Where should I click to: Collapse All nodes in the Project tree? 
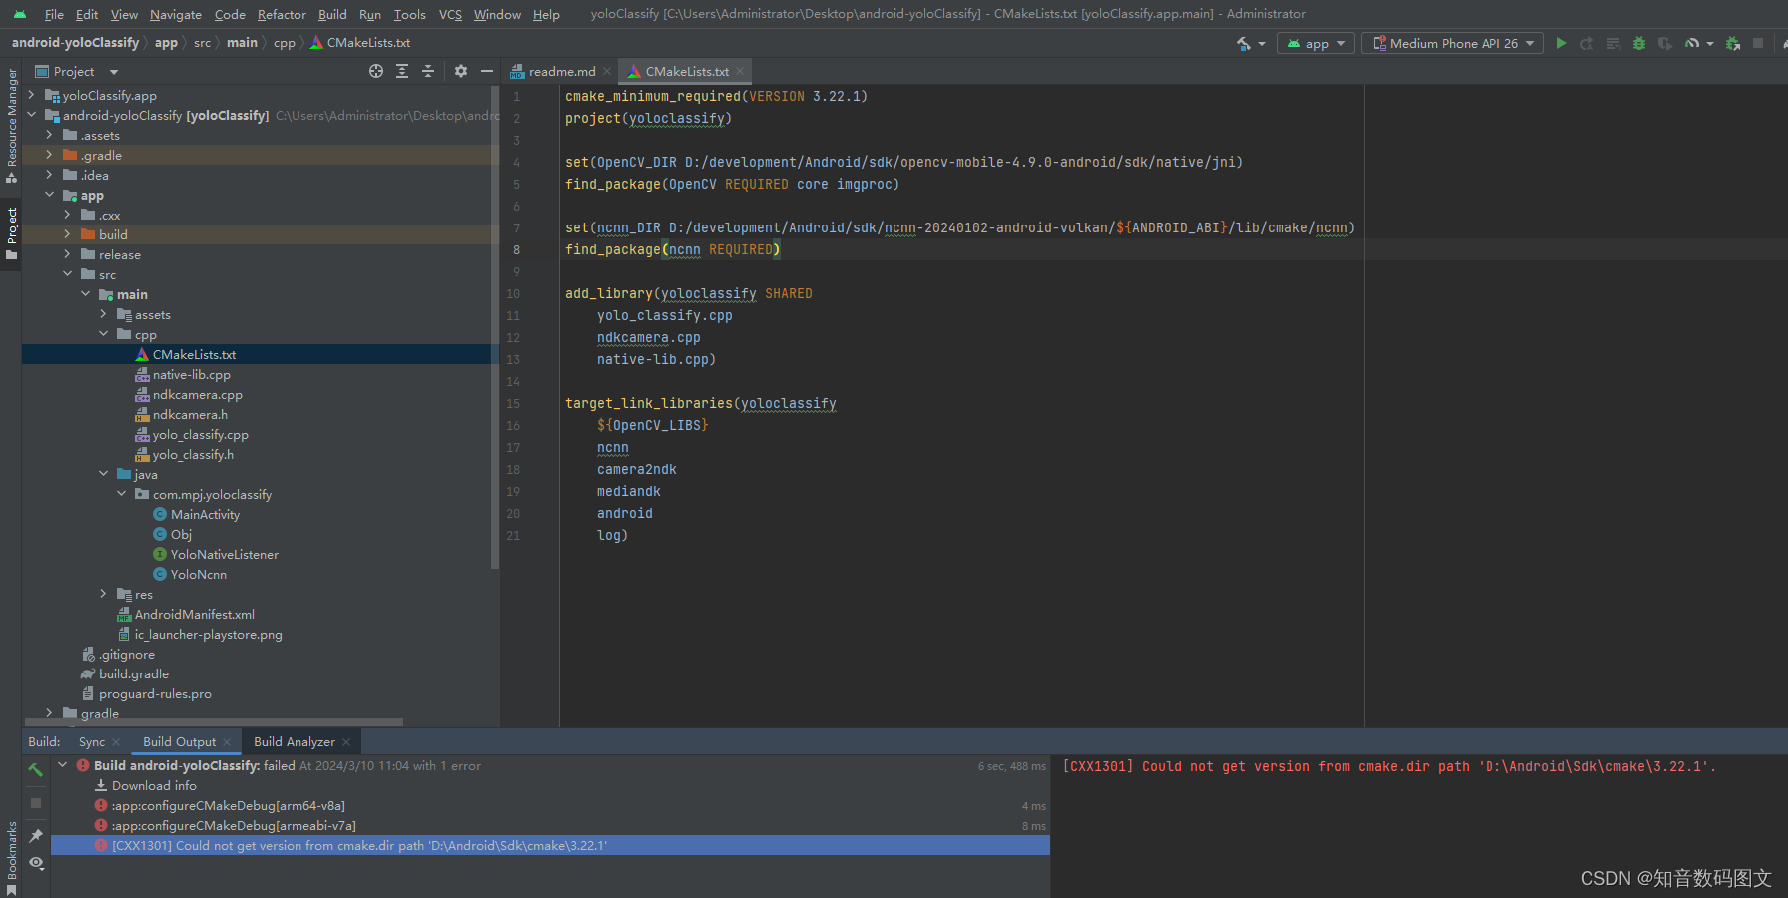pos(427,71)
